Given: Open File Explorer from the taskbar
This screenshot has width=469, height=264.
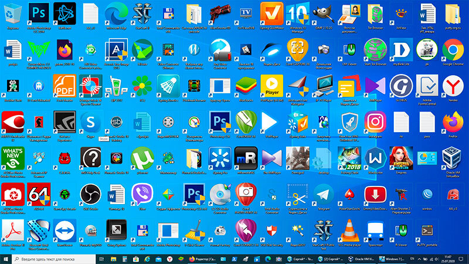Looking at the screenshot, I should pos(113,259).
